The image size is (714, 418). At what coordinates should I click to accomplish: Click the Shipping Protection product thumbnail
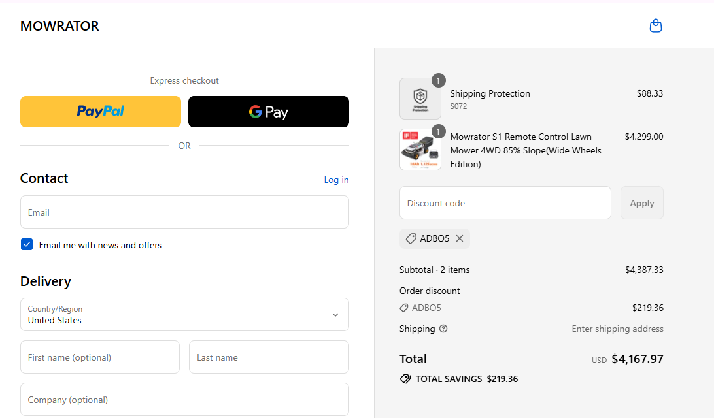coord(420,98)
